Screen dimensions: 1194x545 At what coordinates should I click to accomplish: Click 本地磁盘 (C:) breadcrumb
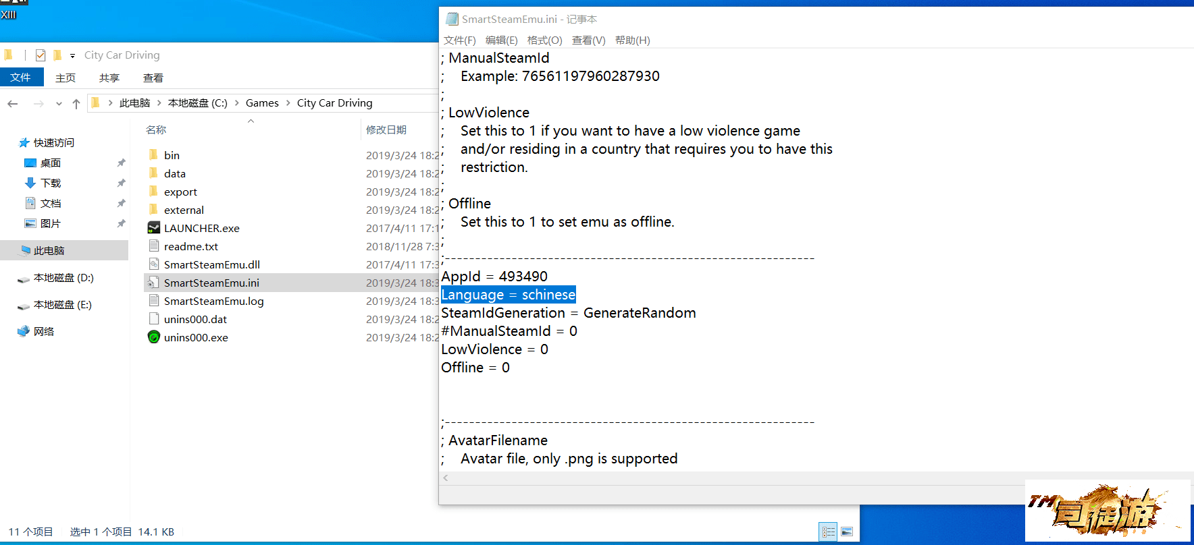tap(198, 103)
